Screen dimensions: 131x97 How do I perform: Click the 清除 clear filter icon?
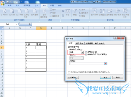coord(80,9)
